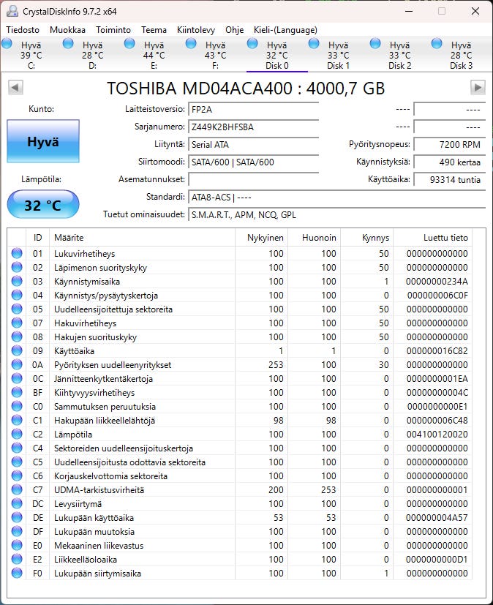Click the blue orb next to Lämpötila attribute C2

[17, 434]
